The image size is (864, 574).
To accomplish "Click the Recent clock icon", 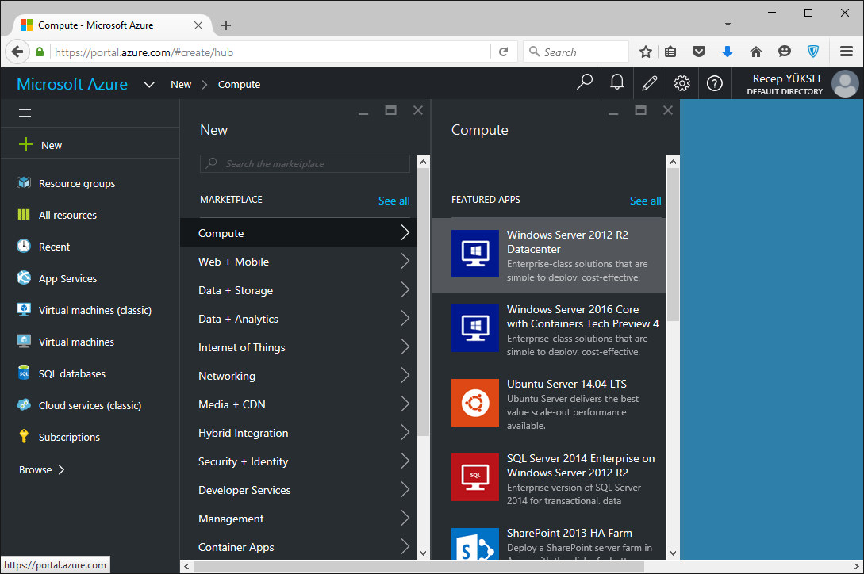I will [x=24, y=247].
